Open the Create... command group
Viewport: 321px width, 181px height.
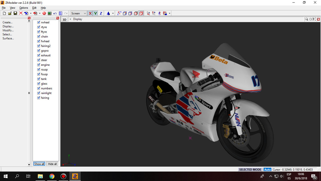pos(8,22)
